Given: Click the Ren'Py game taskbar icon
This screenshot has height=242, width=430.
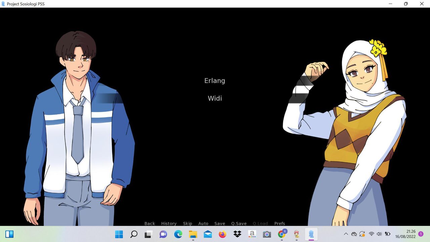Looking at the screenshot, I should click(311, 234).
